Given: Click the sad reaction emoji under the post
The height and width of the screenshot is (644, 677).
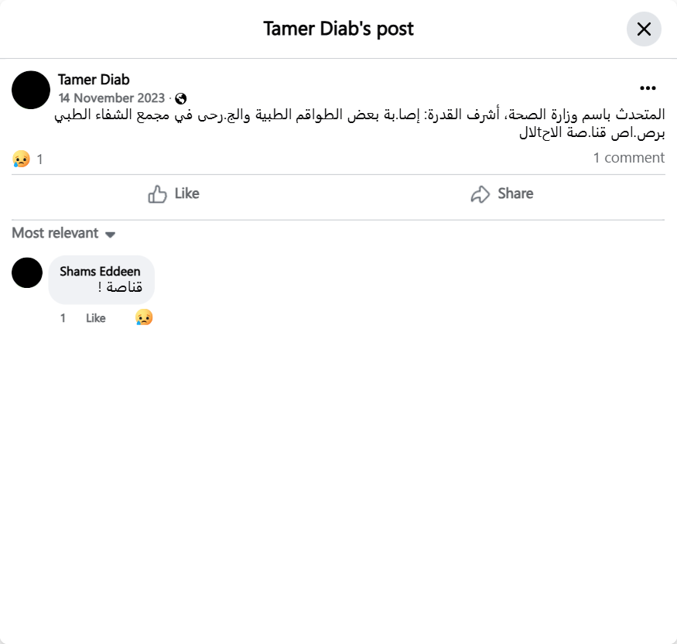Looking at the screenshot, I should pyautogui.click(x=20, y=159).
